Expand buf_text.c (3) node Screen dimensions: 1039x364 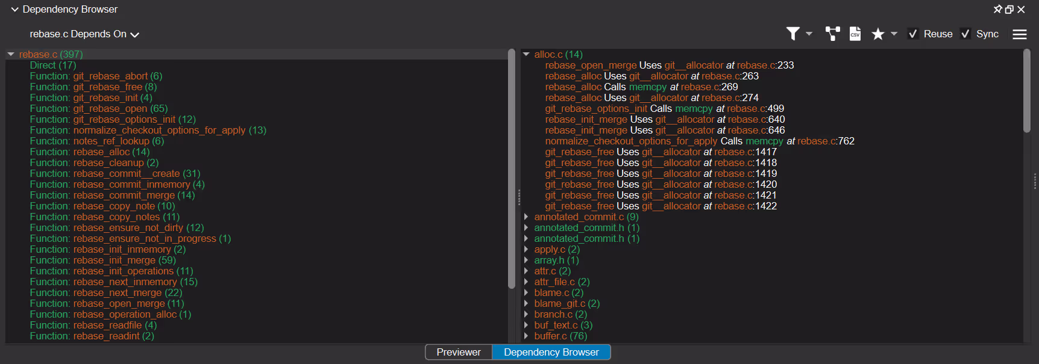526,325
